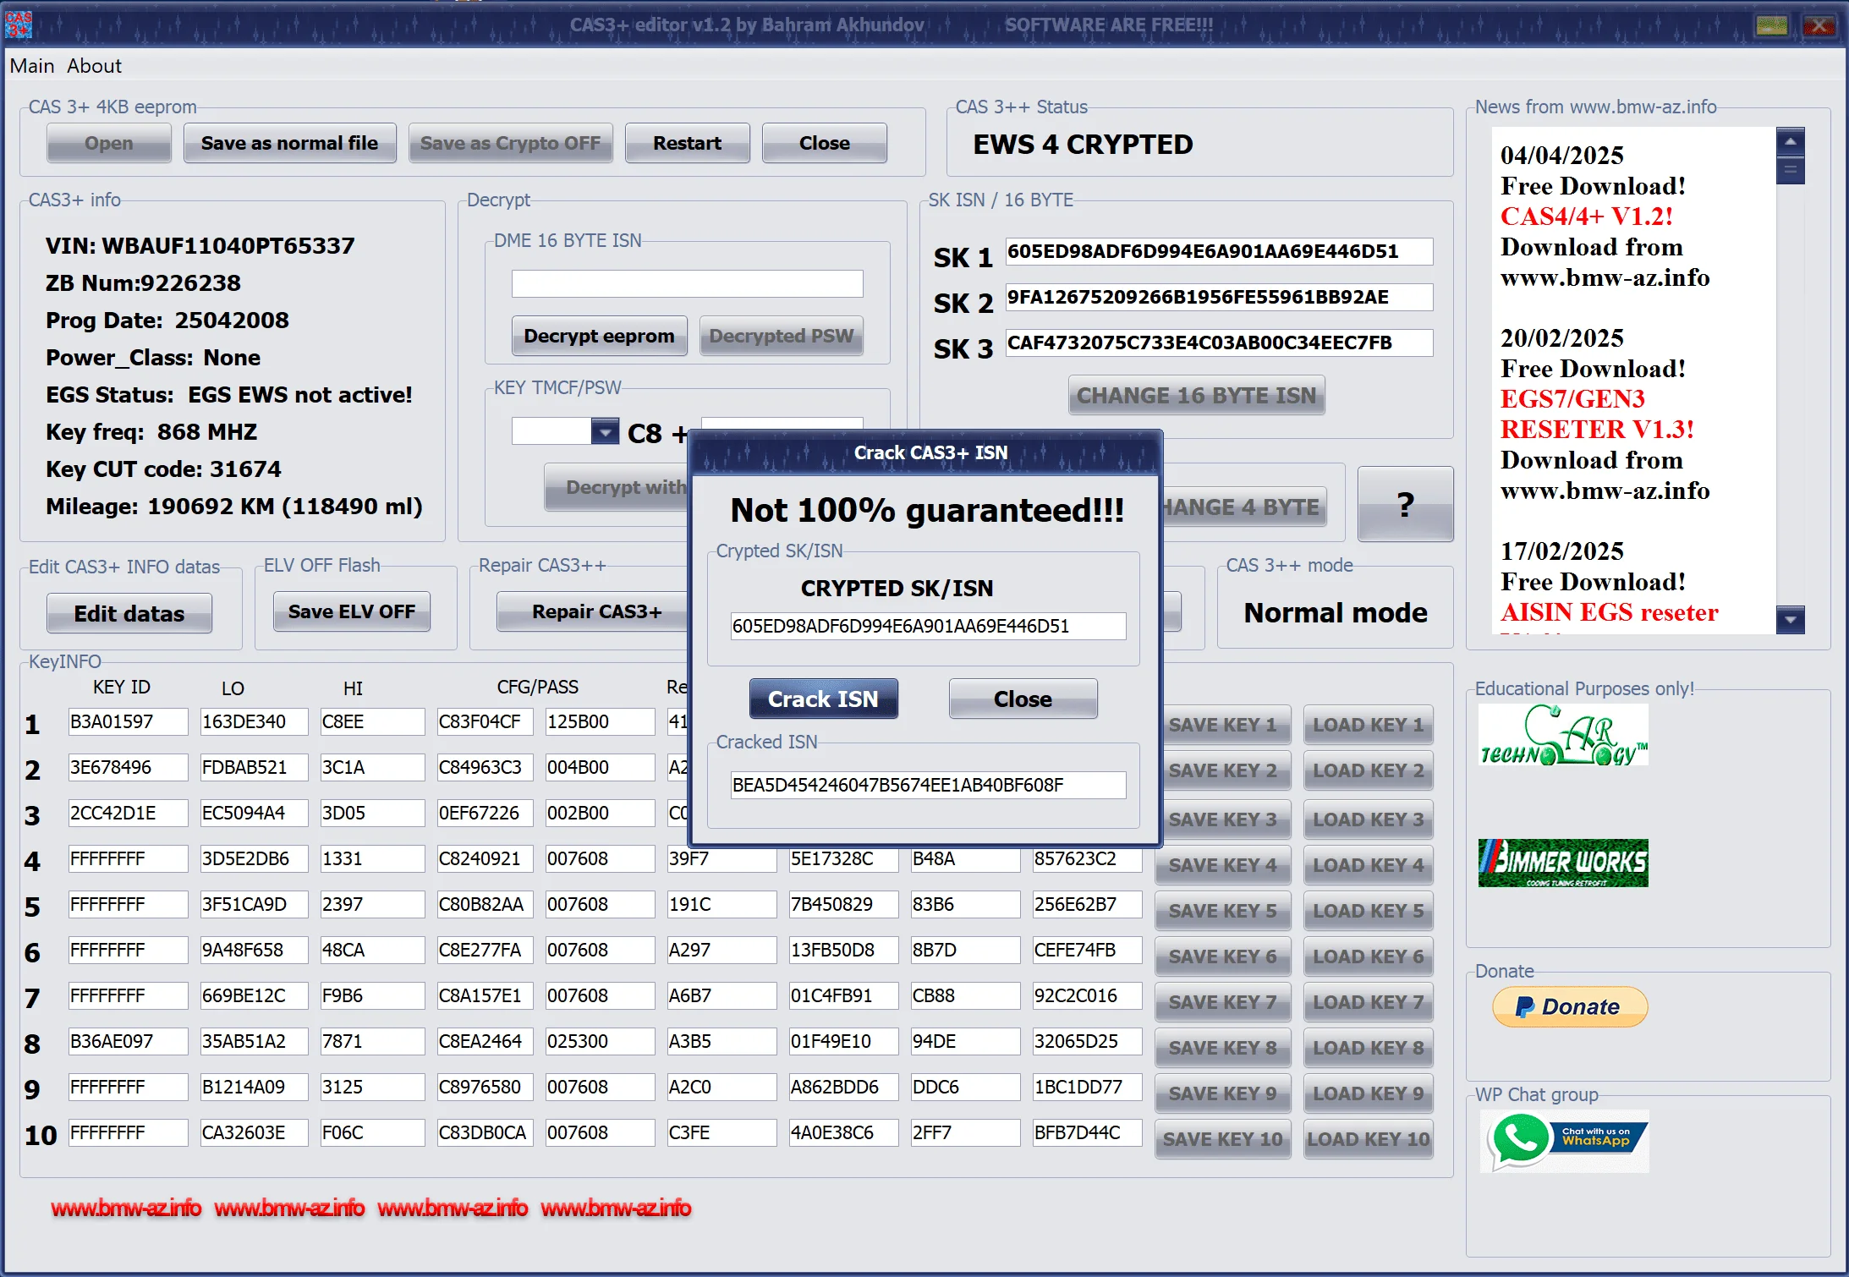The width and height of the screenshot is (1849, 1277).
Task: Click Decrypted PSW button
Action: click(x=781, y=336)
